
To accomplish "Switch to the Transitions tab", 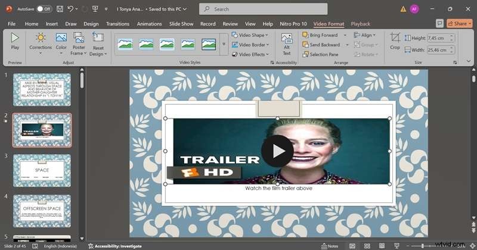I will tap(117, 24).
